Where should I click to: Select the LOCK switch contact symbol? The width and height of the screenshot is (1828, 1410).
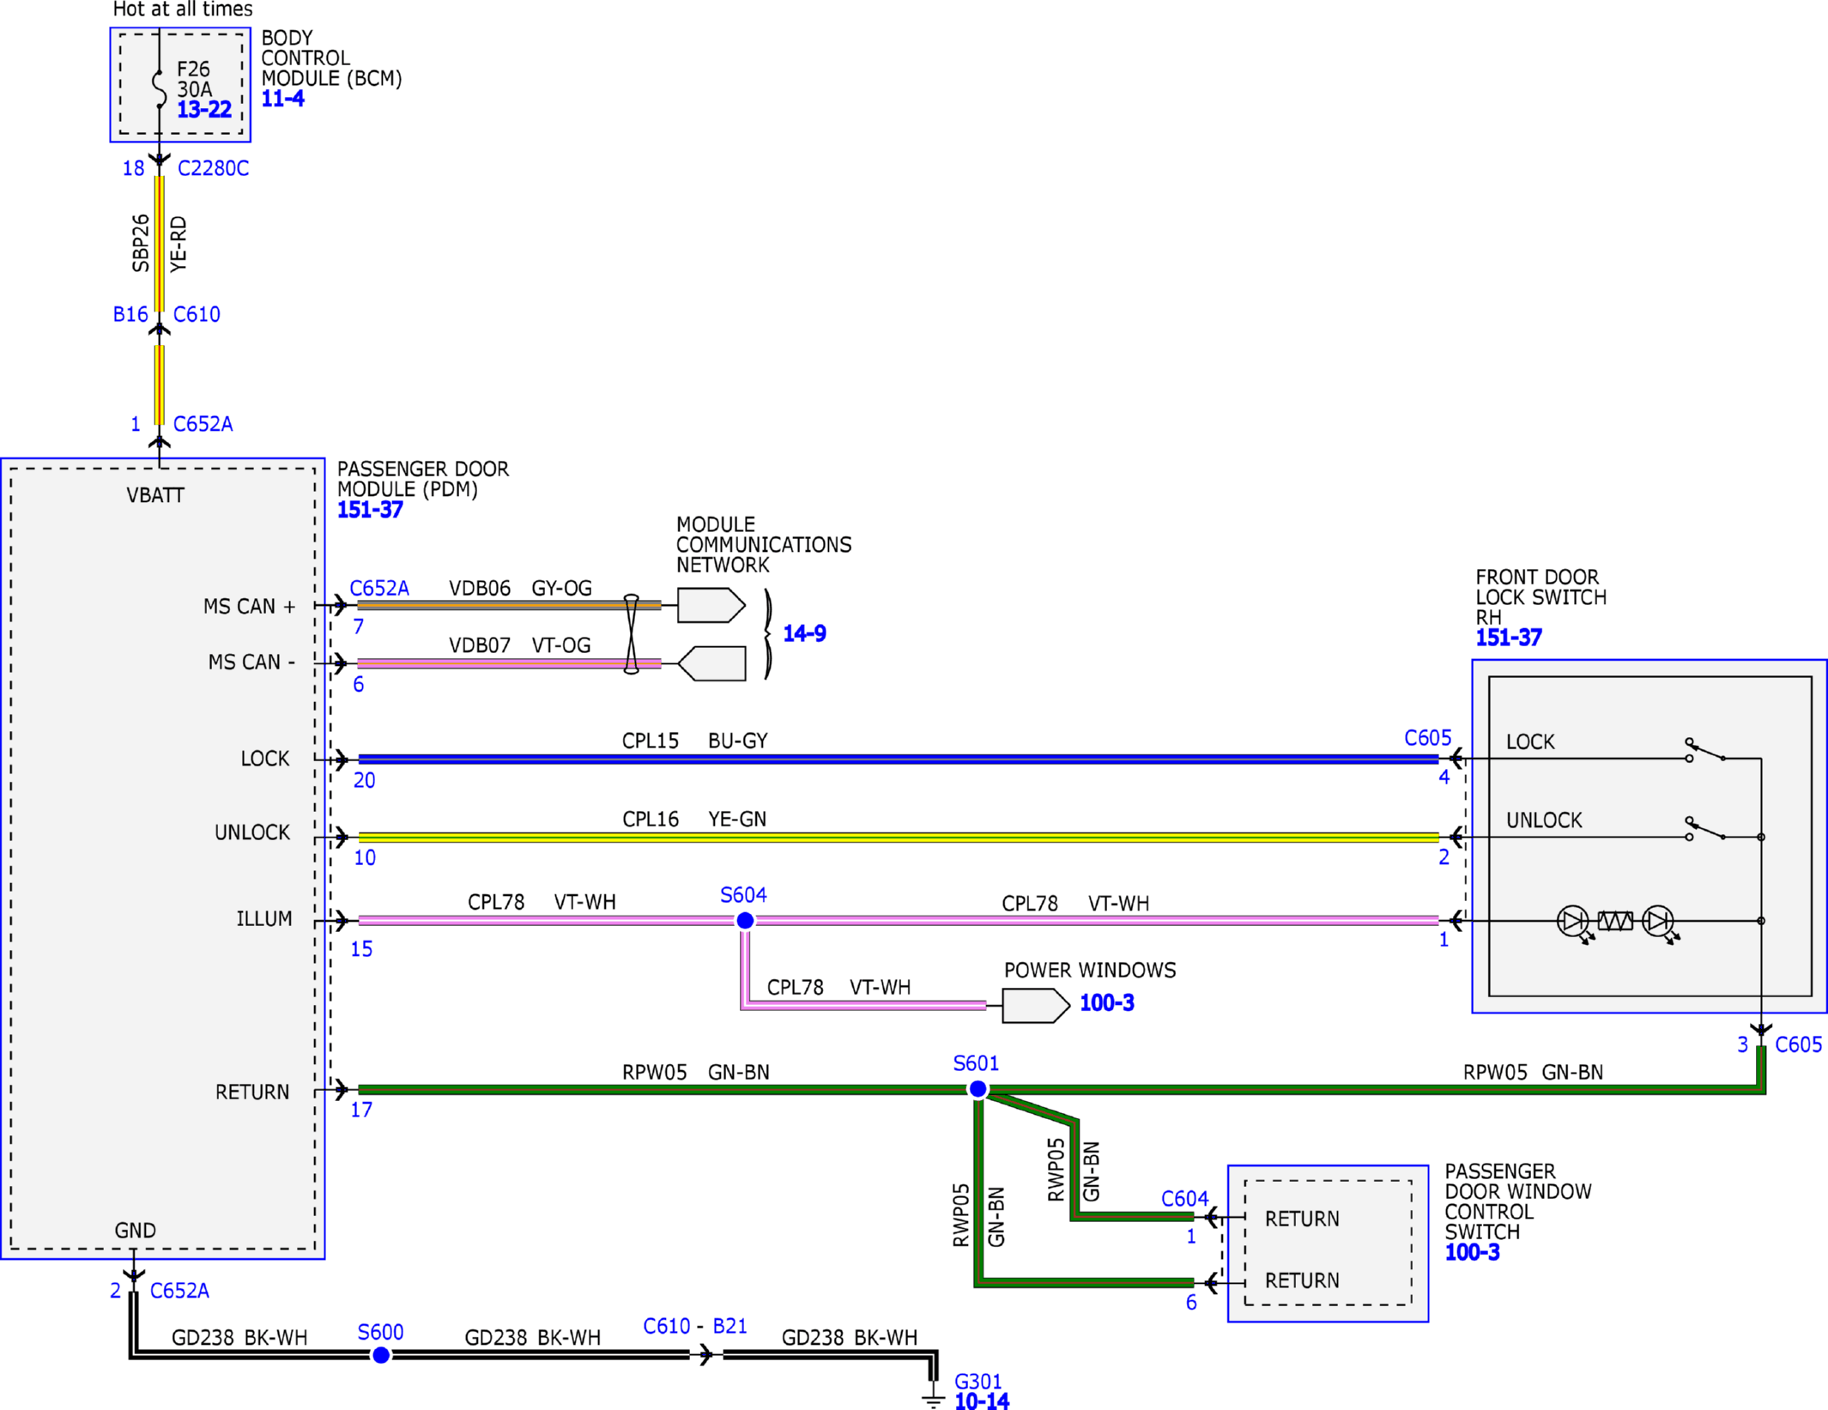[1706, 751]
